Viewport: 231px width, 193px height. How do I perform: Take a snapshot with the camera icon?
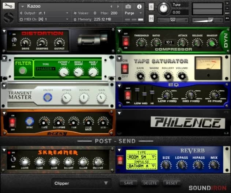tap(128, 7)
